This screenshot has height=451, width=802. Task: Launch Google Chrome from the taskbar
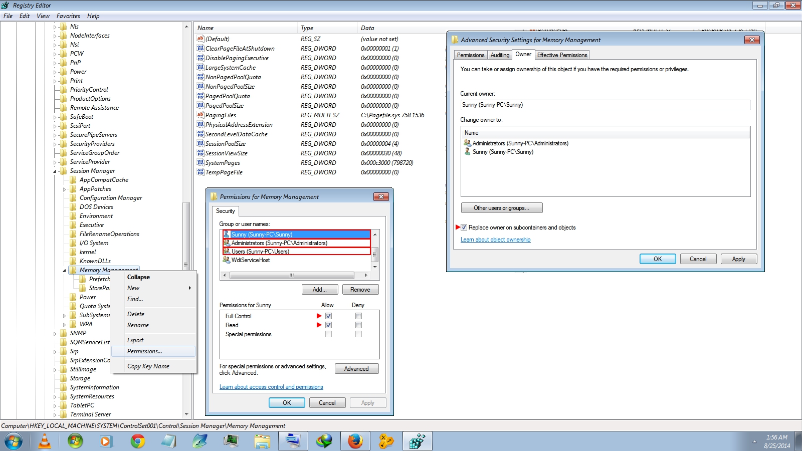pos(137,441)
